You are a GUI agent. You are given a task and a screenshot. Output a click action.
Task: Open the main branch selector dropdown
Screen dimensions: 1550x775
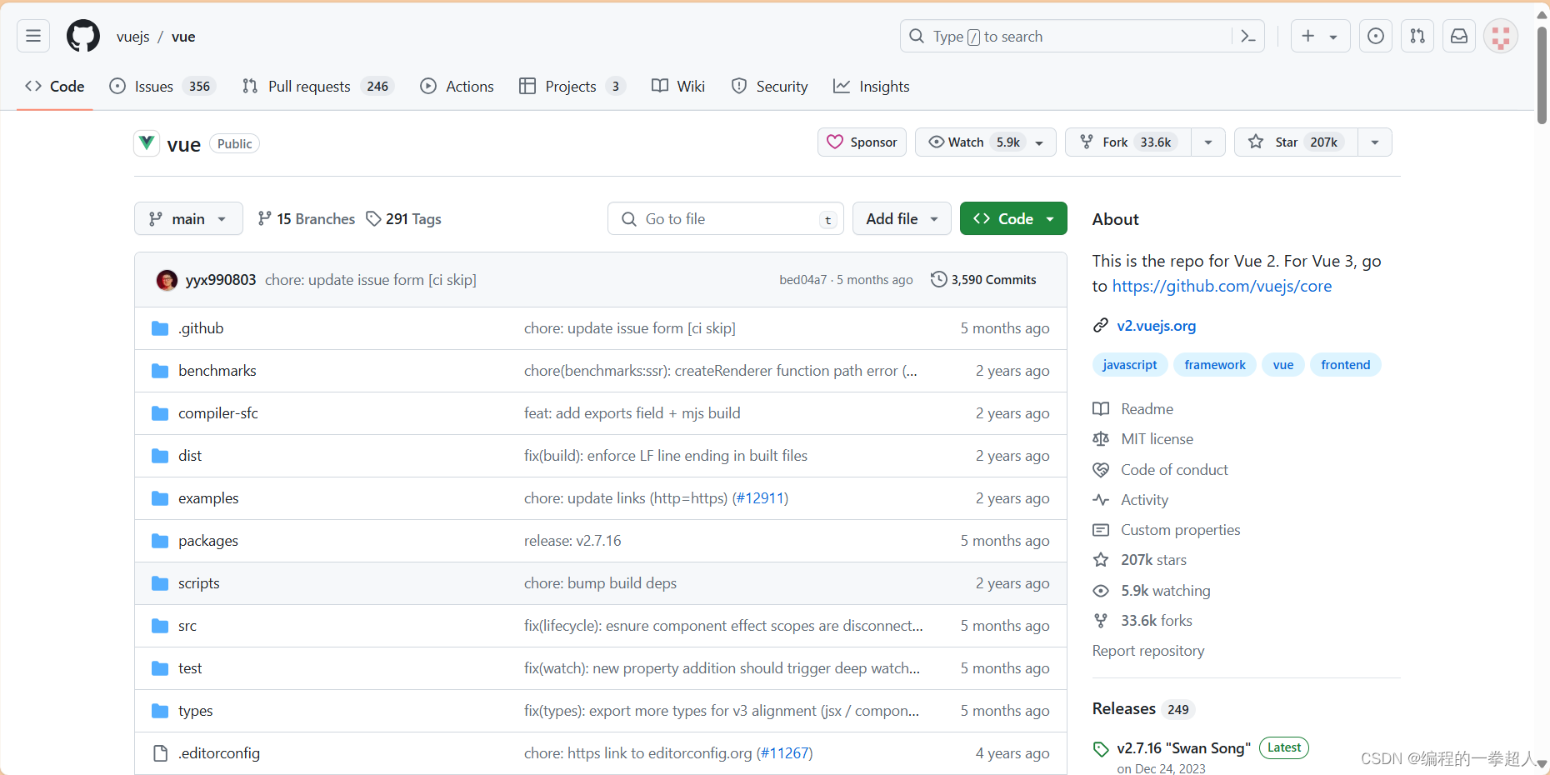pyautogui.click(x=188, y=218)
